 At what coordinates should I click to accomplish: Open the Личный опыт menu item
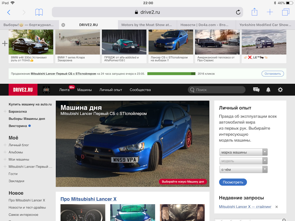[x=111, y=90]
